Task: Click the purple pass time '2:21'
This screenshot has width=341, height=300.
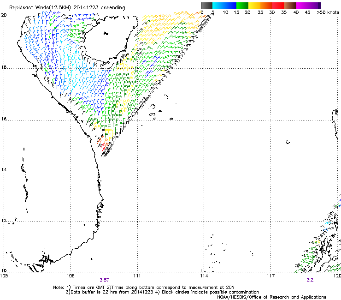Action: 311,280
